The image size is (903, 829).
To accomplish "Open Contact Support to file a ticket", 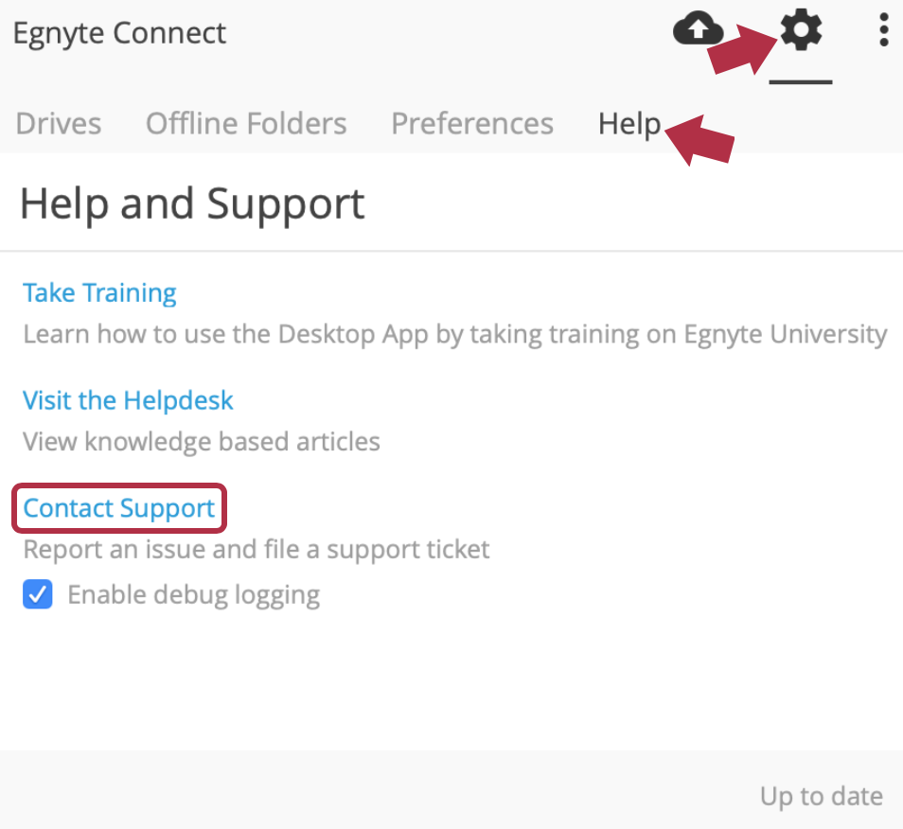I will tap(119, 508).
